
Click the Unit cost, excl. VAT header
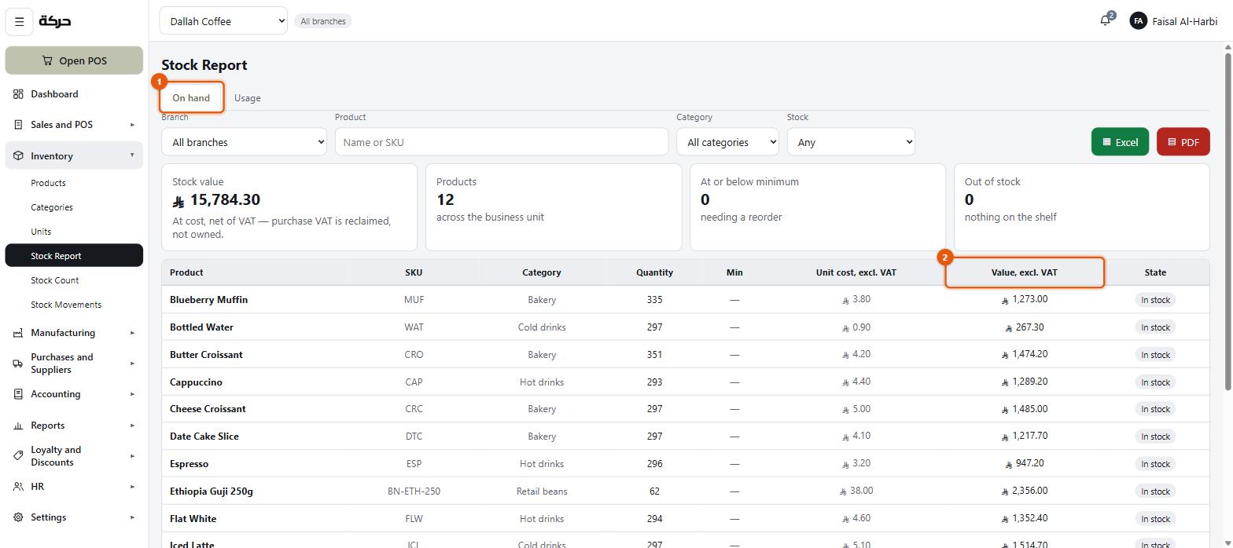856,272
